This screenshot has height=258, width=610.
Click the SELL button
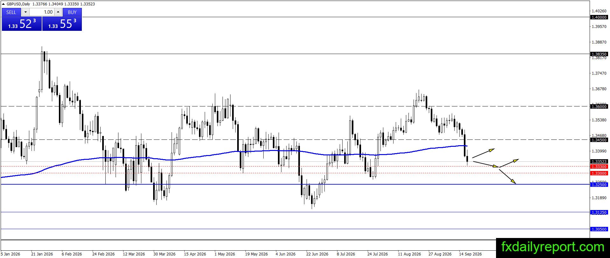pyautogui.click(x=11, y=12)
